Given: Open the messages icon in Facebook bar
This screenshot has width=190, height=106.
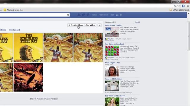Looking at the screenshot, I should click(83, 15).
